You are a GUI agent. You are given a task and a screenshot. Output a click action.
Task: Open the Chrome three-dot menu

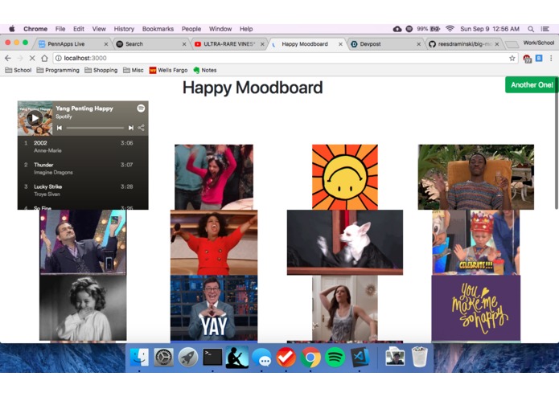point(551,58)
